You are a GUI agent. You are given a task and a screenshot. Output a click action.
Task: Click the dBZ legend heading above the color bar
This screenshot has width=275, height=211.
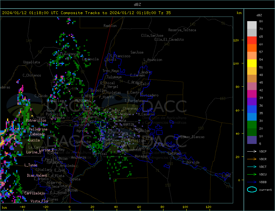point(259,15)
